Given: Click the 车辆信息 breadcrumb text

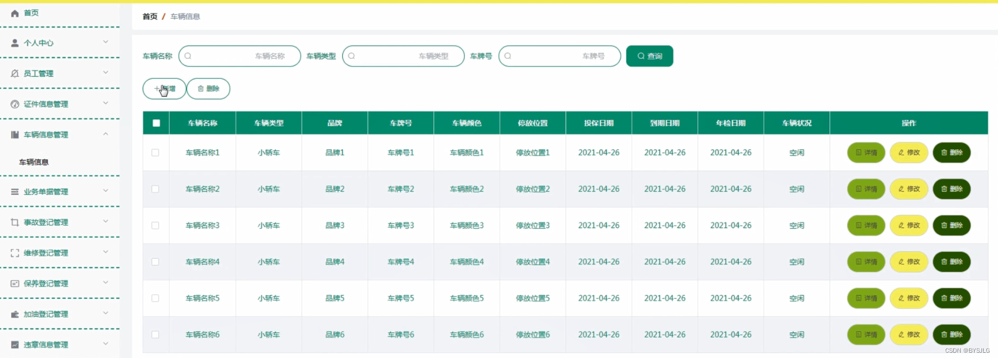Looking at the screenshot, I should pyautogui.click(x=186, y=17).
